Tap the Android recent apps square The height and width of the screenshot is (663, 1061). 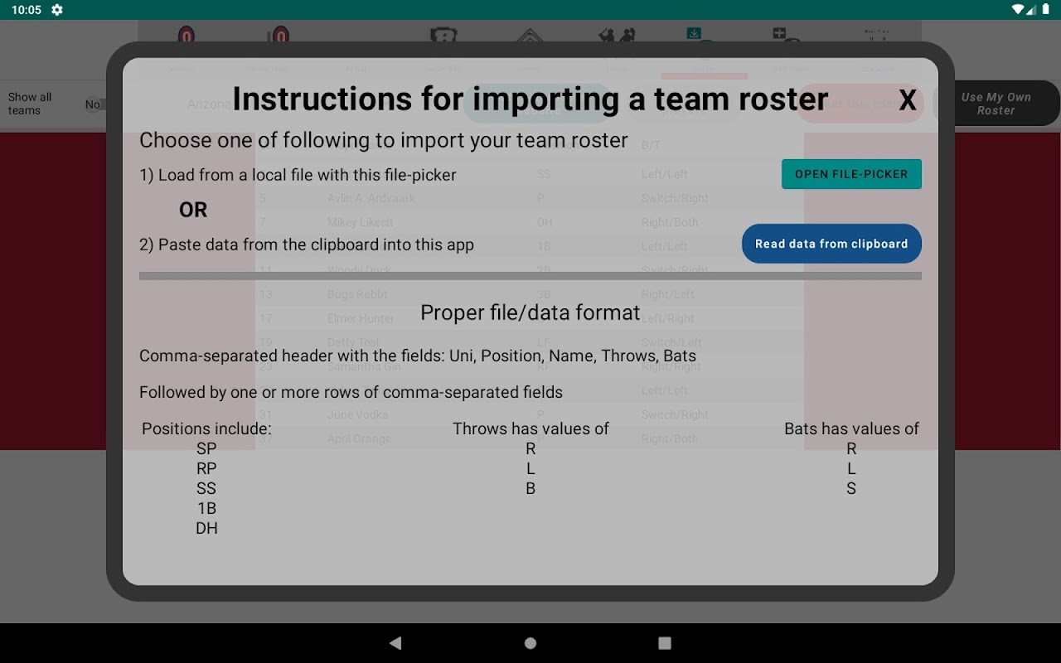point(665,643)
